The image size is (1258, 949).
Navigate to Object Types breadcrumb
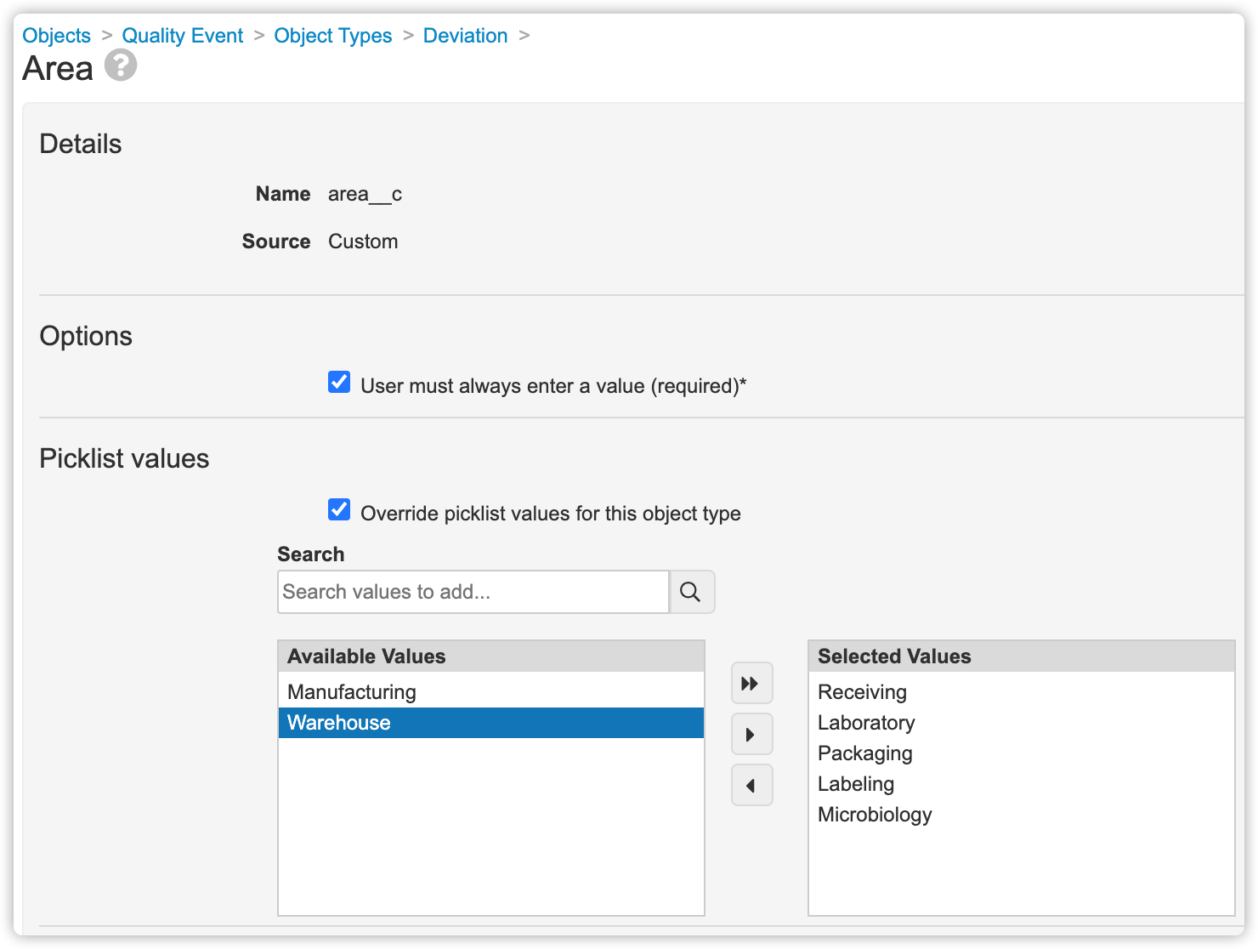coord(332,36)
